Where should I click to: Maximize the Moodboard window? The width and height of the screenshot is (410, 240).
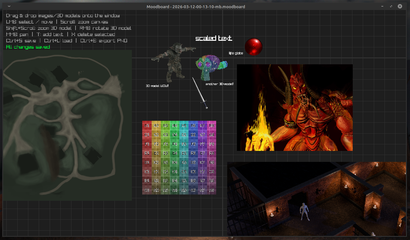tap(391, 7)
